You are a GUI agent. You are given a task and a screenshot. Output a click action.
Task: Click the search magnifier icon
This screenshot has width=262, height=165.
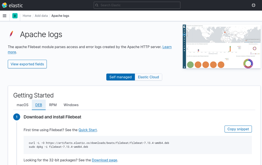click(97, 5)
